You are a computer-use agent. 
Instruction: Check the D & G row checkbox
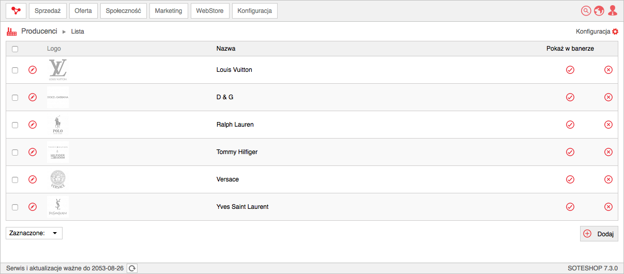click(x=15, y=98)
